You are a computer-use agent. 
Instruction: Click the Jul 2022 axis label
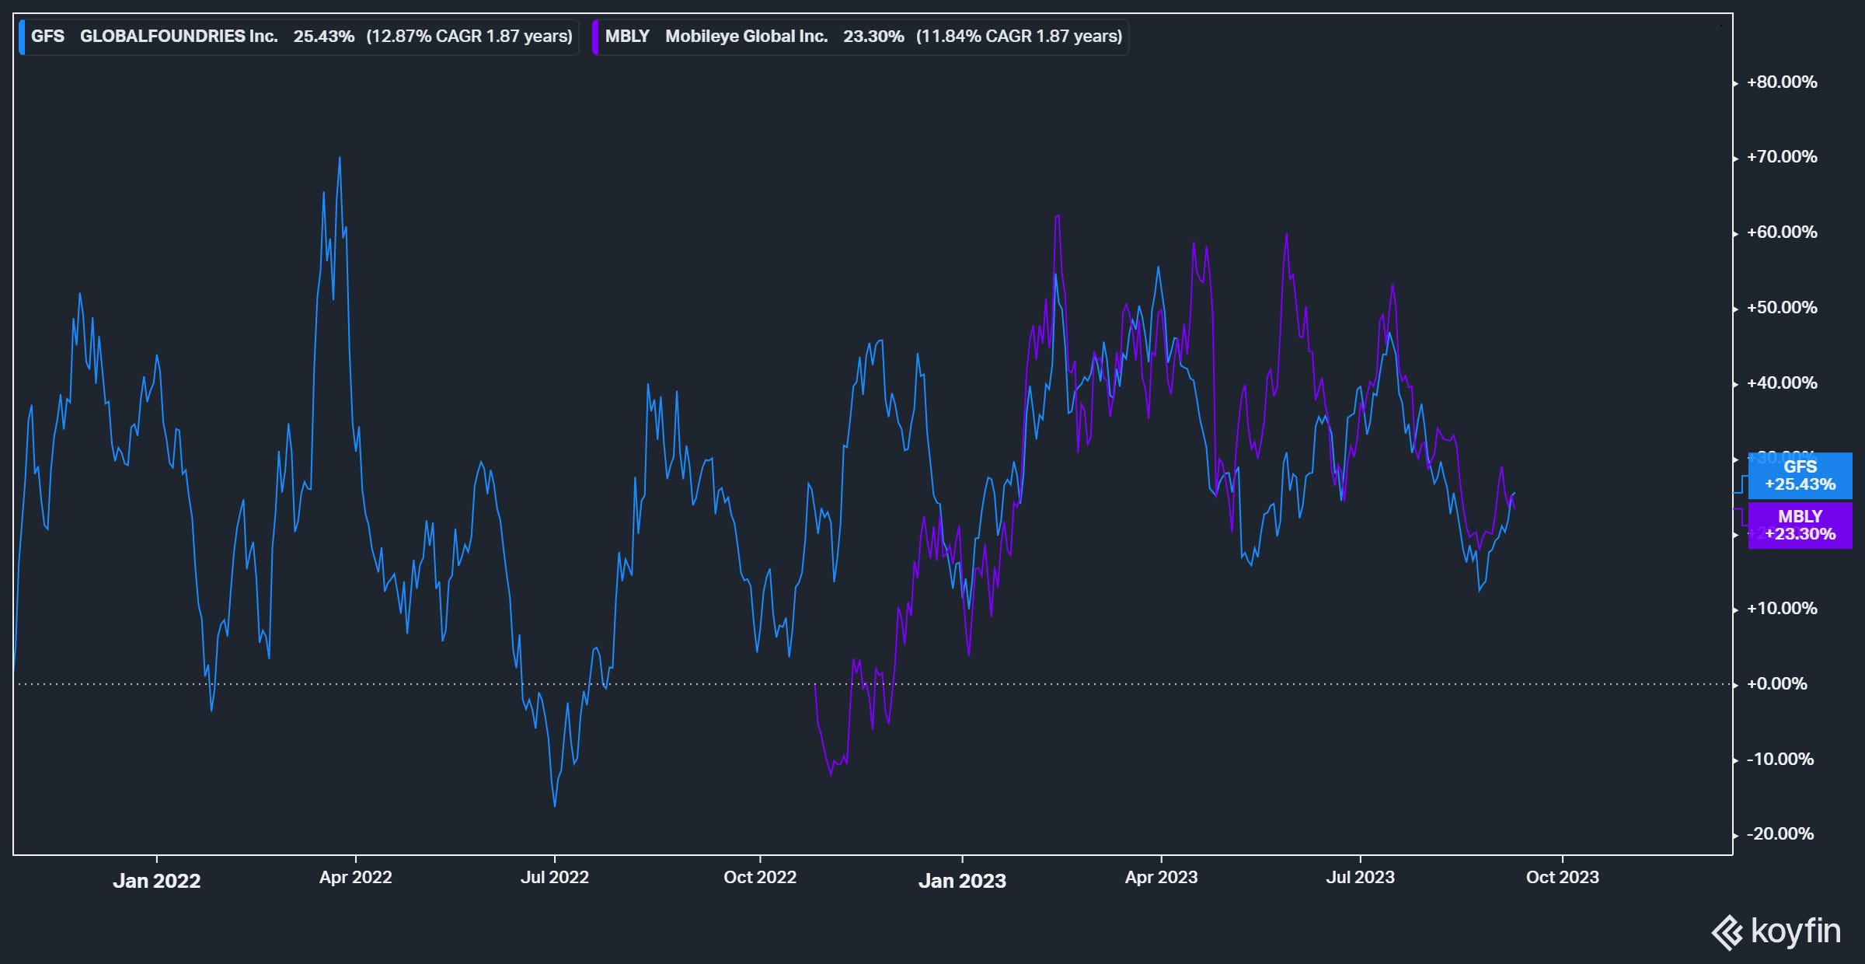555,877
